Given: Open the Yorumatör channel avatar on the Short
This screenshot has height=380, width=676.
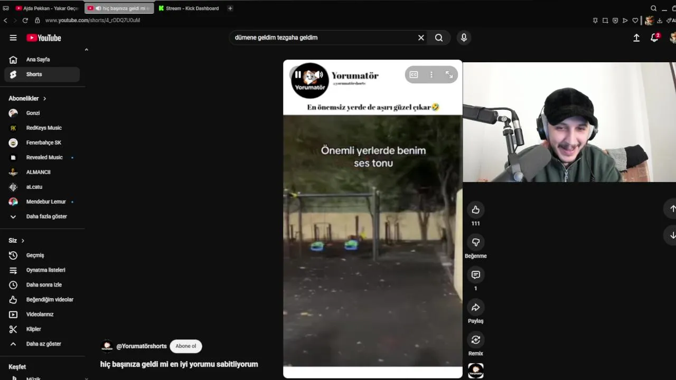Looking at the screenshot, I should pyautogui.click(x=310, y=81).
